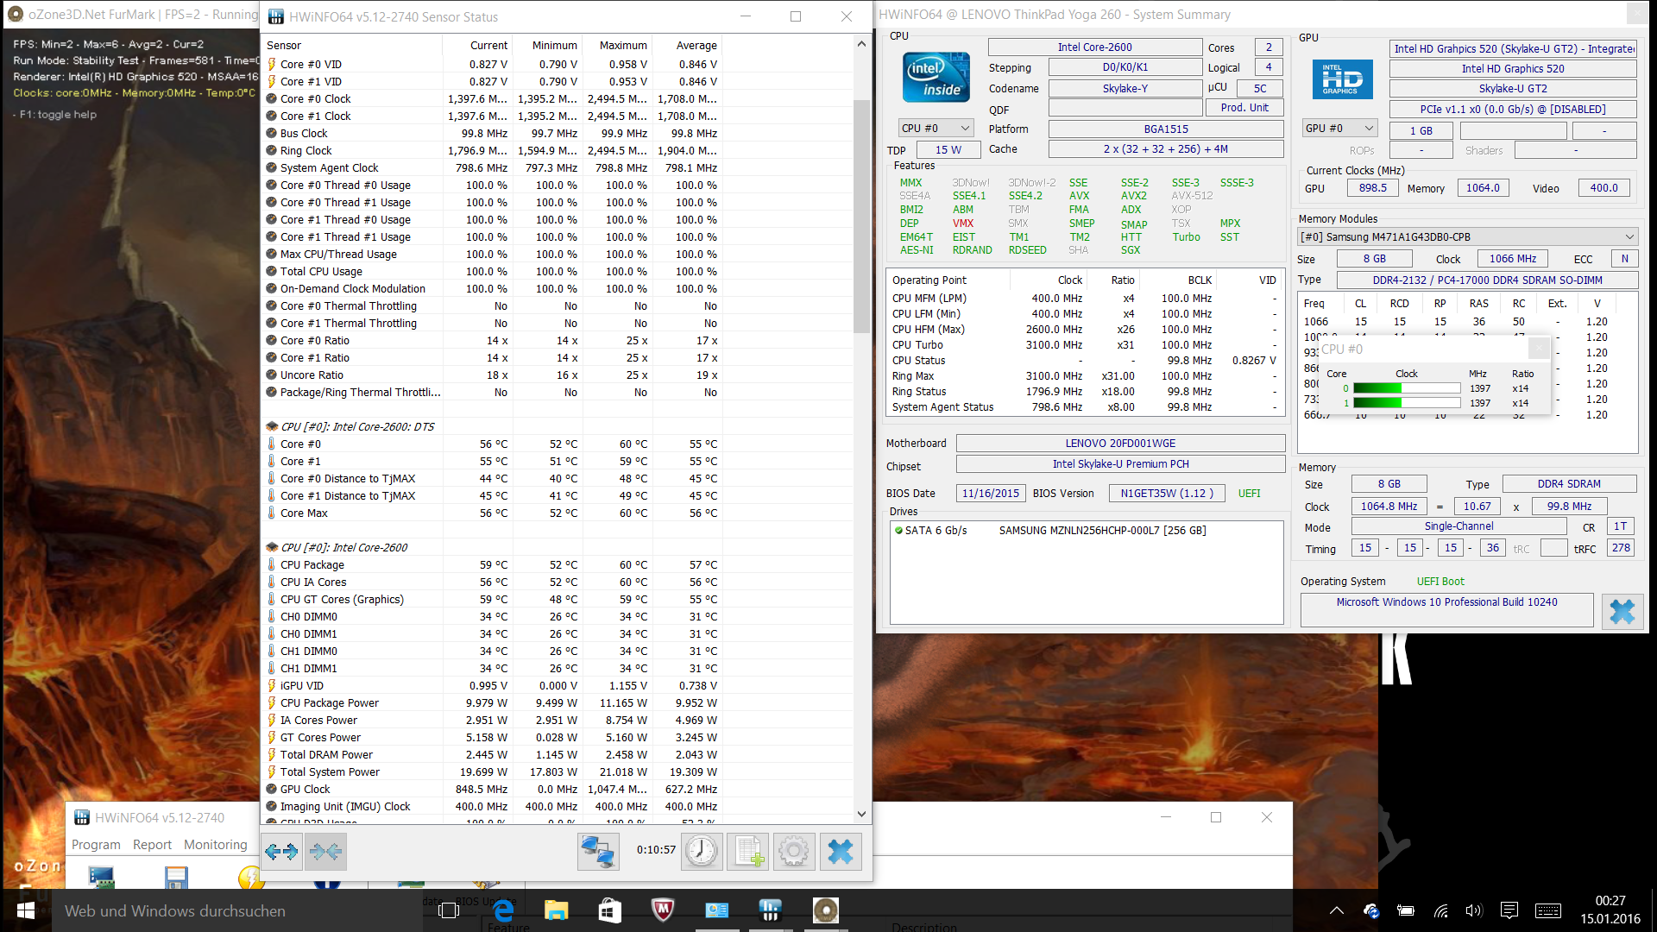Click the log-to-file sheet icon

click(x=748, y=852)
